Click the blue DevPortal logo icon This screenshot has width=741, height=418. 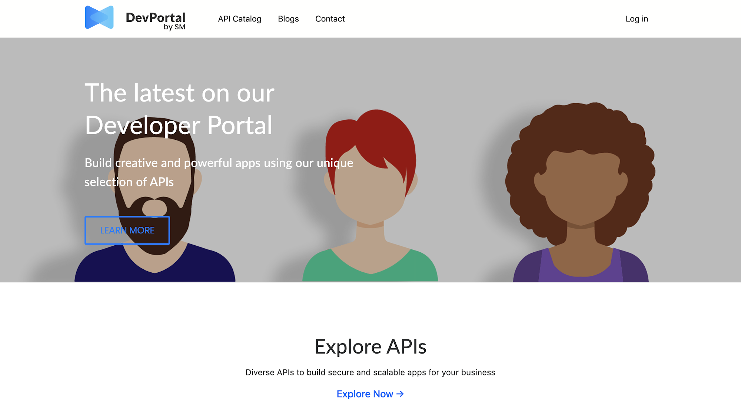(99, 17)
